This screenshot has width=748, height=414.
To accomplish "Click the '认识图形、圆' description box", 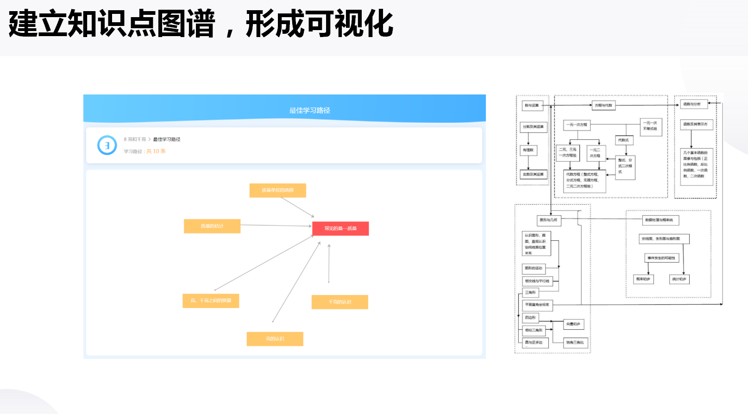I will tap(536, 244).
